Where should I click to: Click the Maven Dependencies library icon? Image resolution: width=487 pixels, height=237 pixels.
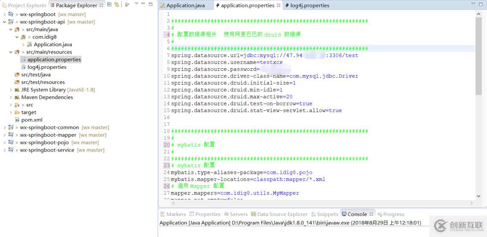pos(17,97)
